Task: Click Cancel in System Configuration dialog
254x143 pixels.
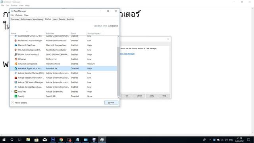Action: 139,96
